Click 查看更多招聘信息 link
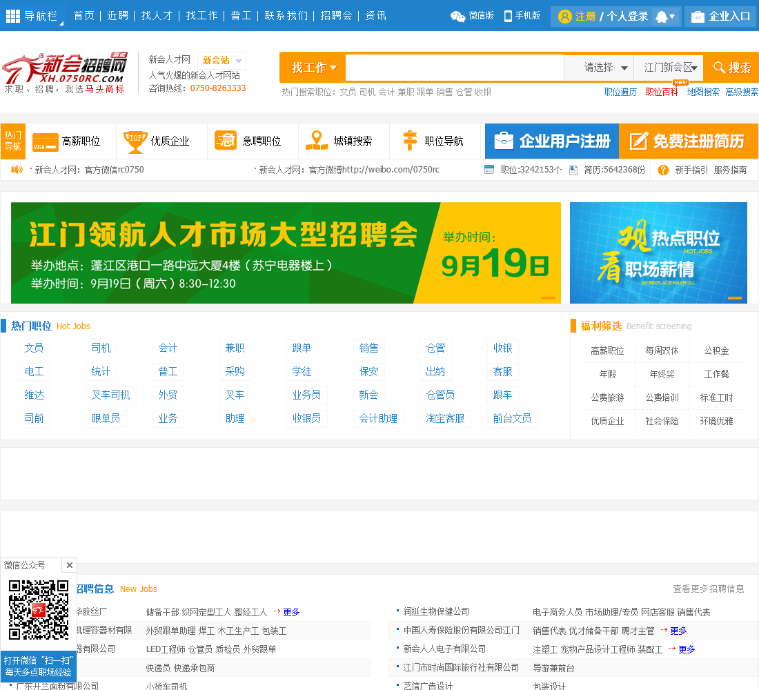The height and width of the screenshot is (690, 759). [708, 589]
